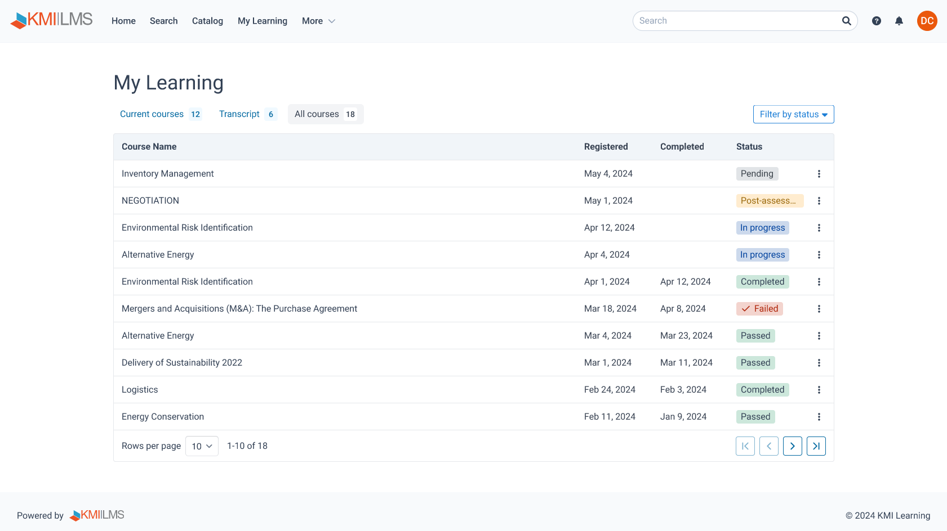The height and width of the screenshot is (531, 947).
Task: Open actions menu for NEGOTIATION row
Action: pyautogui.click(x=819, y=201)
